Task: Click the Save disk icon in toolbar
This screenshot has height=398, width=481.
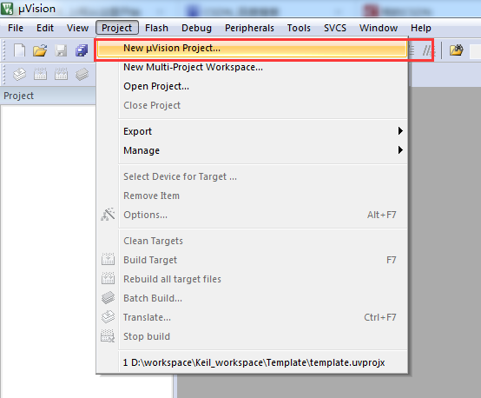Action: (x=61, y=50)
